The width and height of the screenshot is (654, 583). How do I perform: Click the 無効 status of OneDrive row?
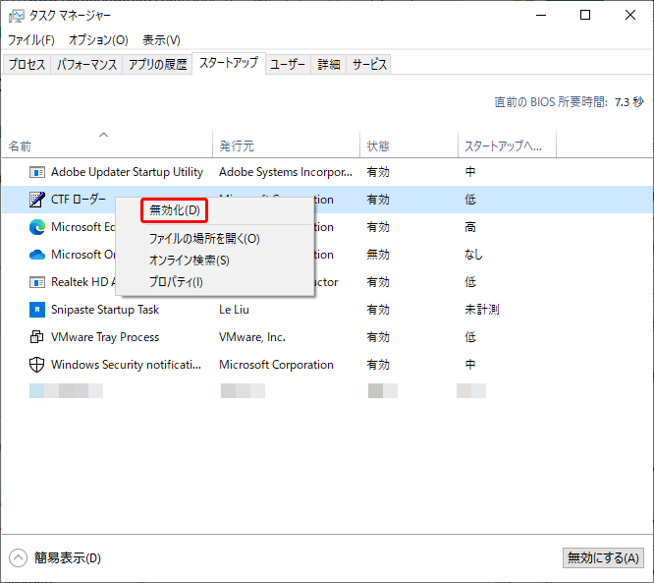point(378,255)
